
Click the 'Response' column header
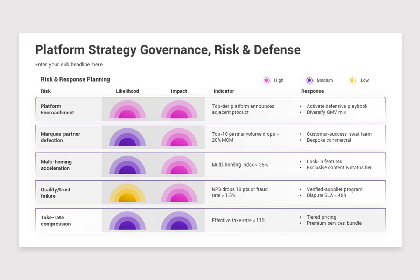pos(313,91)
